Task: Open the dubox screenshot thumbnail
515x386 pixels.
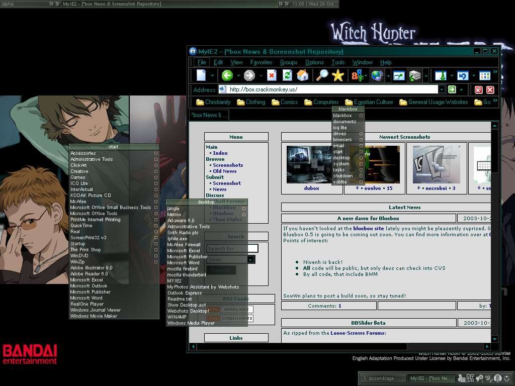Action: [308, 164]
